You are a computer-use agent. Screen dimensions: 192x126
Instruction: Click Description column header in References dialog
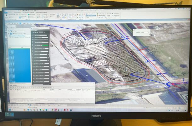coord(52,89)
